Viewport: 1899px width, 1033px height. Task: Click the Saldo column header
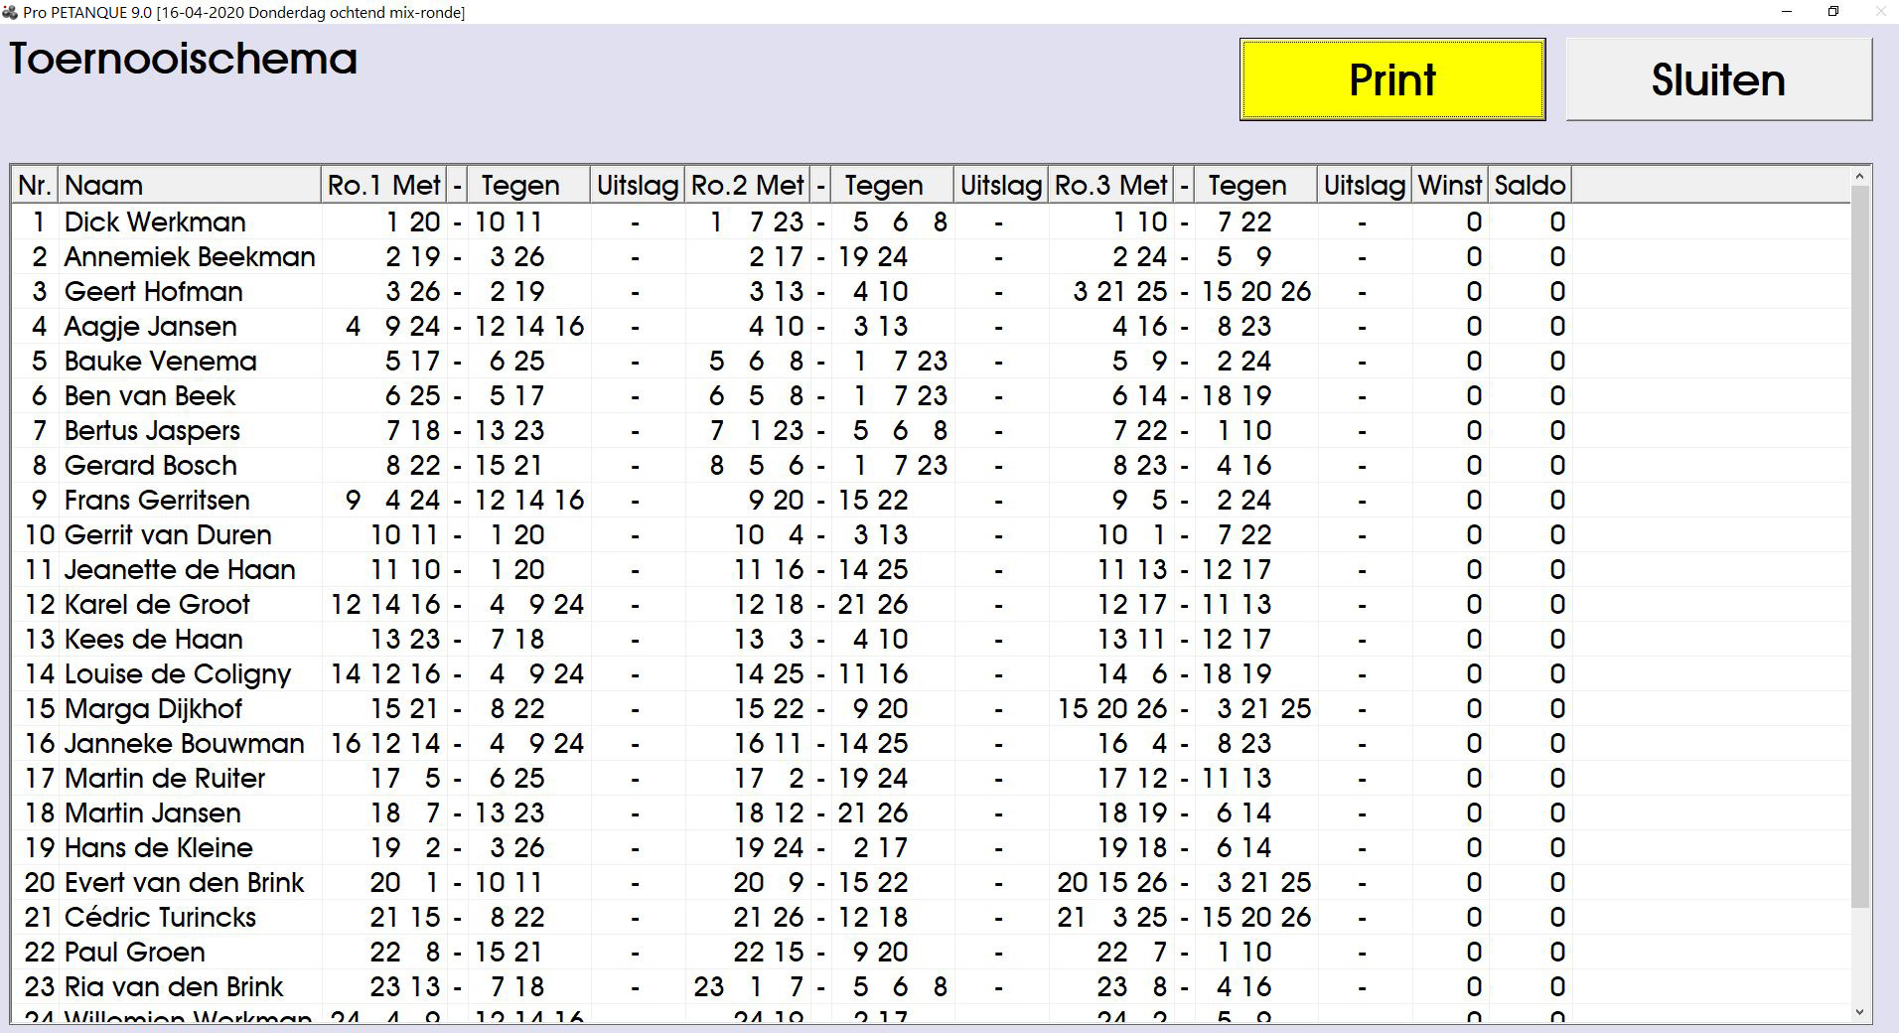pyautogui.click(x=1530, y=185)
